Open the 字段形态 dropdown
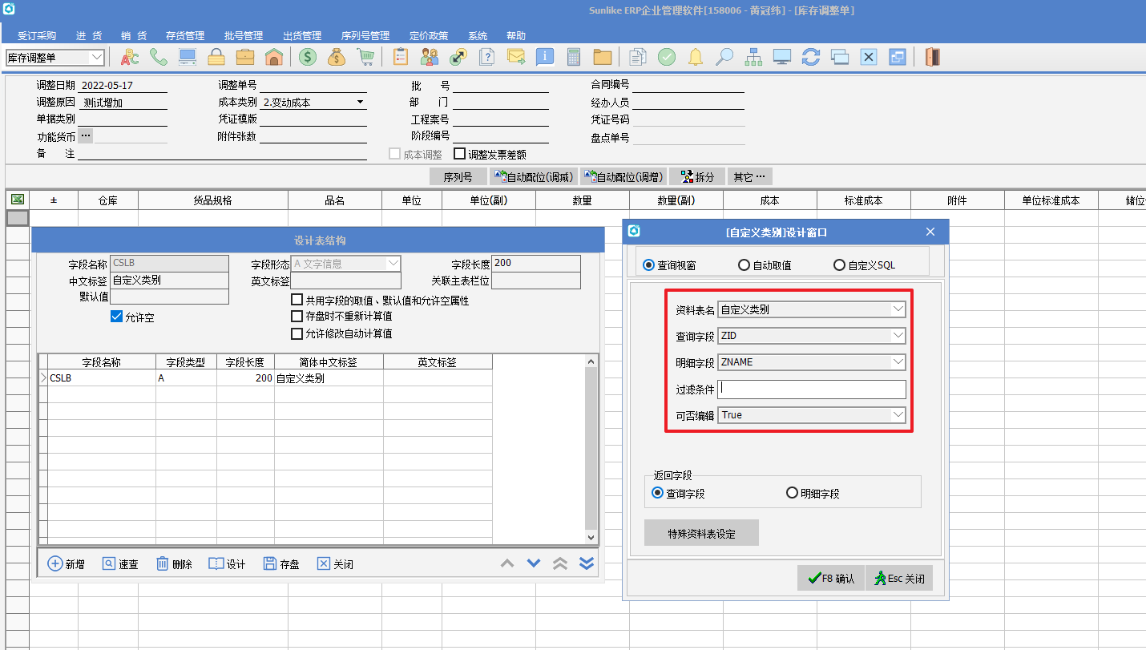1146x650 pixels. (393, 263)
